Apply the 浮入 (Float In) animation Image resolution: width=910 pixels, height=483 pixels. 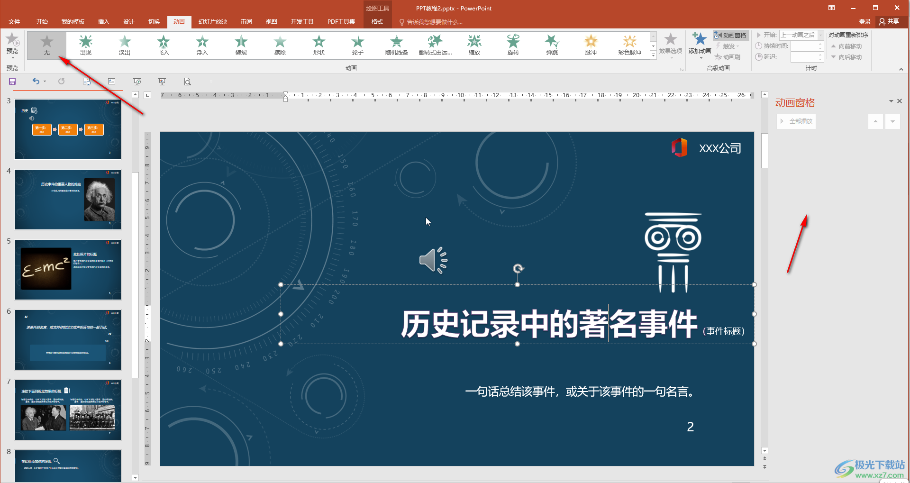(202, 46)
